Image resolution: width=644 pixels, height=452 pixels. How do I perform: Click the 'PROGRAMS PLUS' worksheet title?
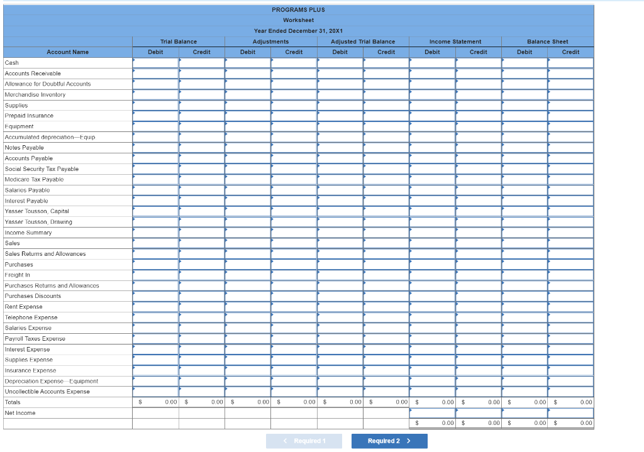pyautogui.click(x=299, y=9)
